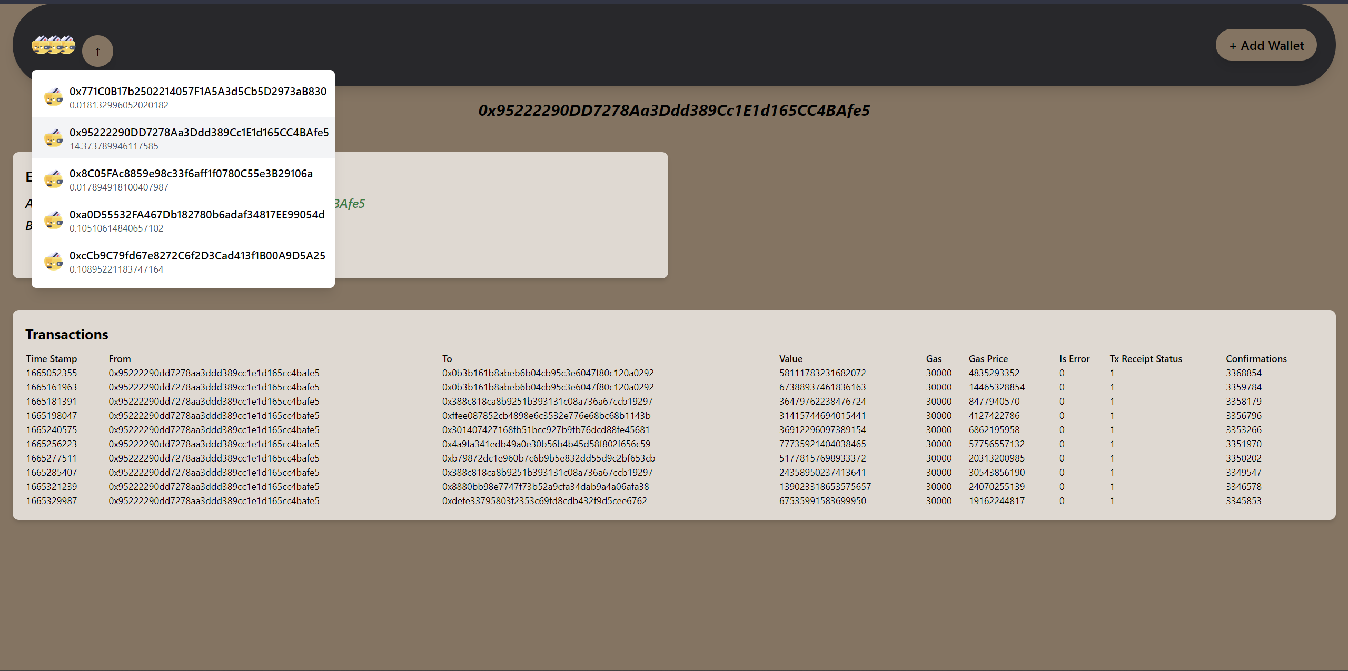Screen dimensions: 1348x671
Task: Click the Gas Price column header
Action: (988, 359)
